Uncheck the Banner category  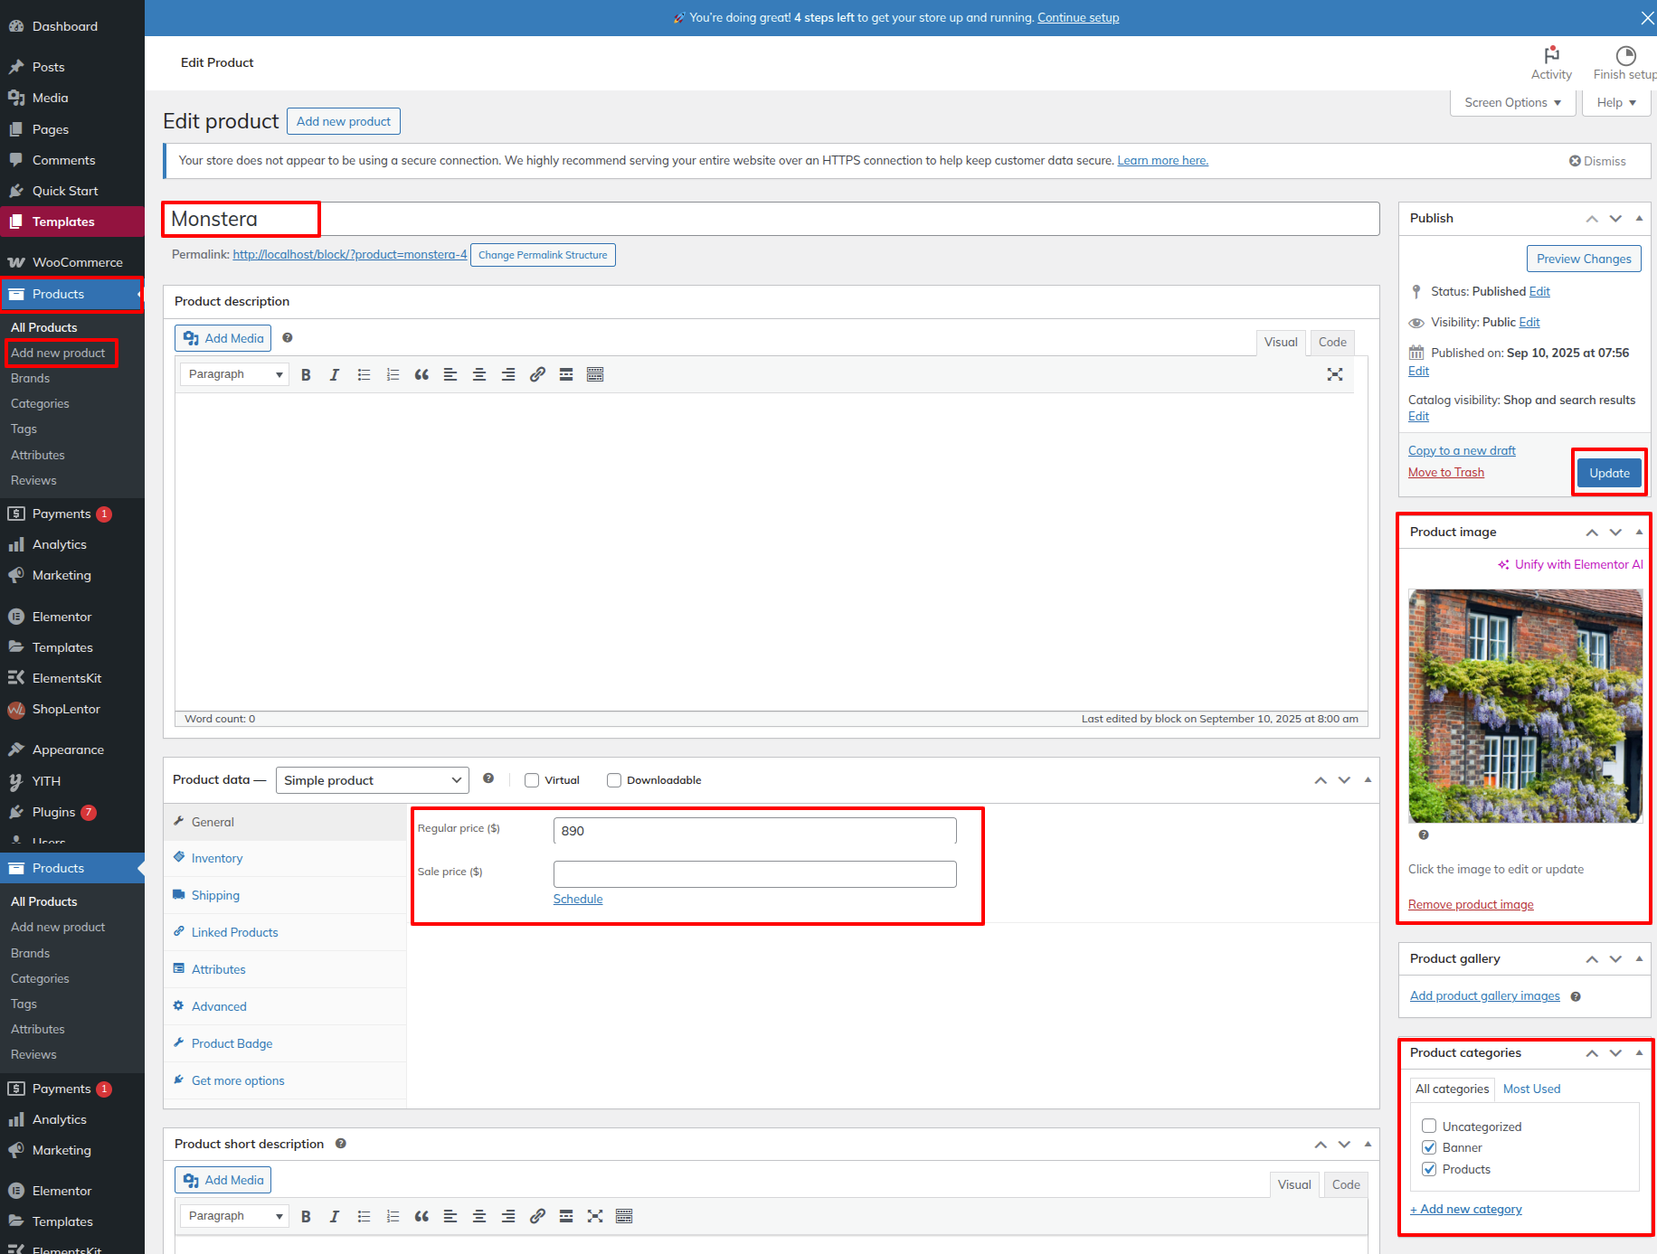(1429, 1147)
